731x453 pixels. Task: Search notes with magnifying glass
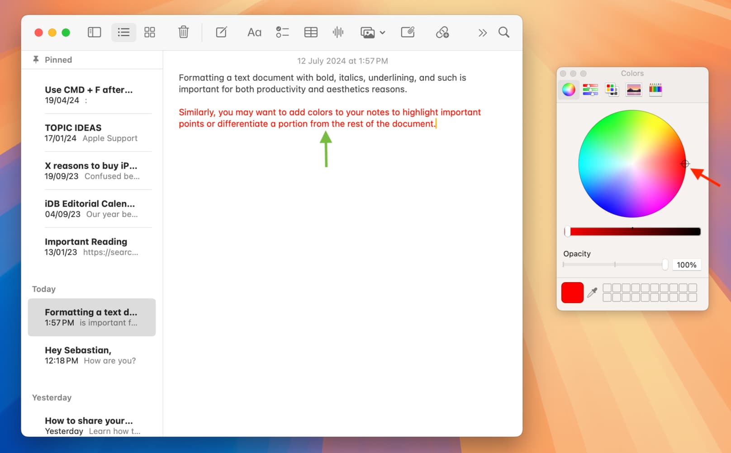click(503, 33)
